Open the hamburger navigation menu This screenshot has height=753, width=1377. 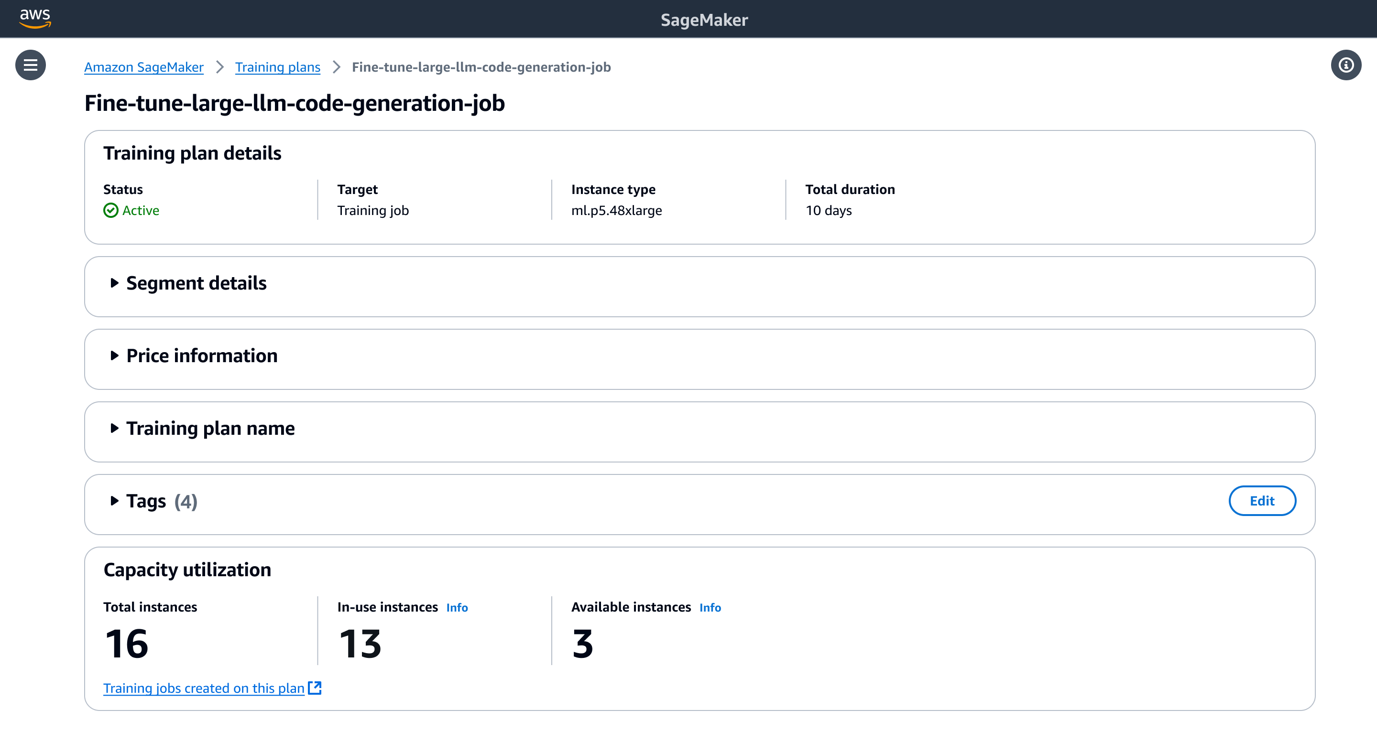pos(31,65)
